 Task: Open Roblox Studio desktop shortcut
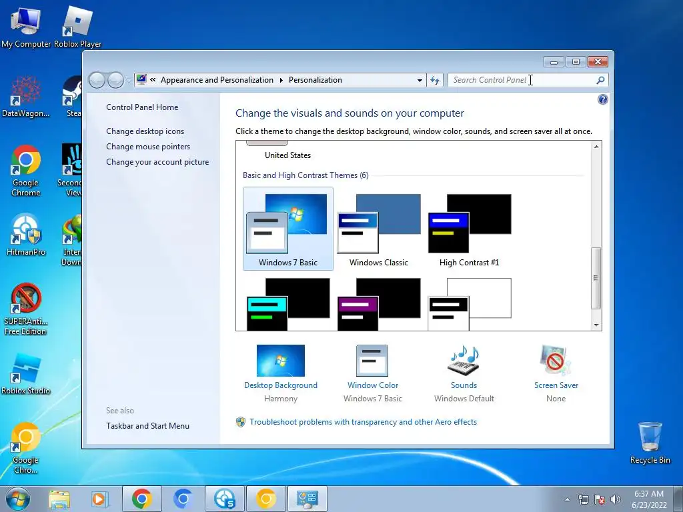pyautogui.click(x=26, y=373)
